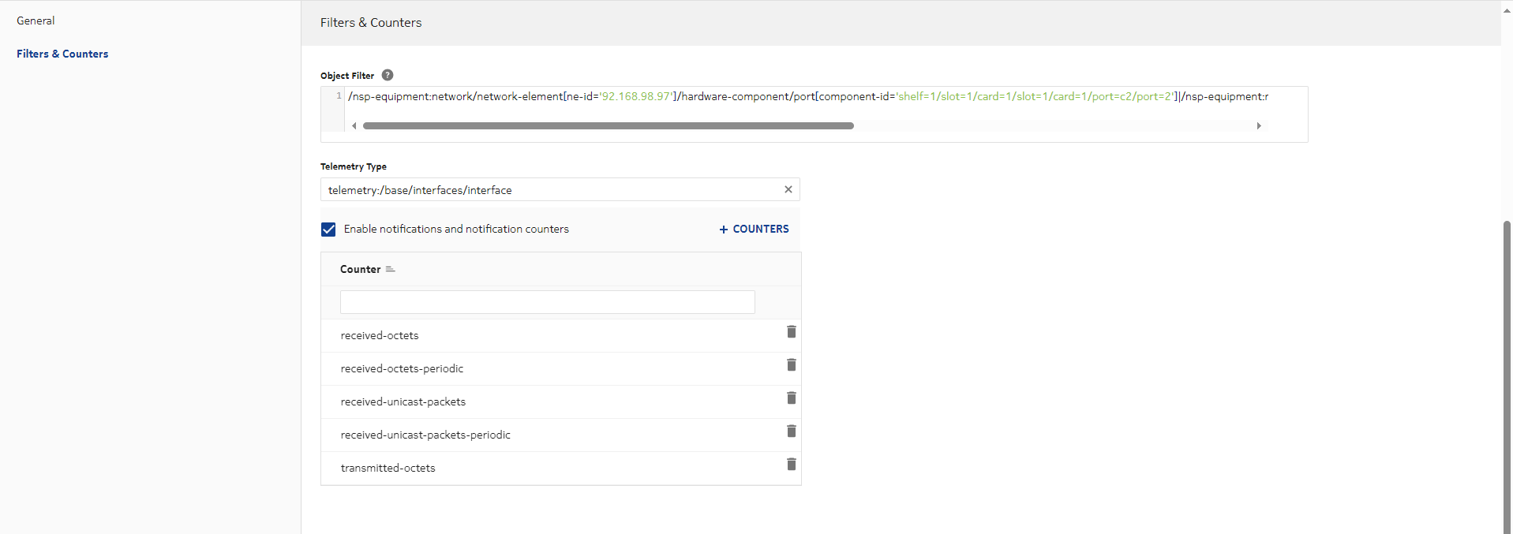Sort the Counter column
Viewport: 1513px width, 534px height.
pos(390,270)
